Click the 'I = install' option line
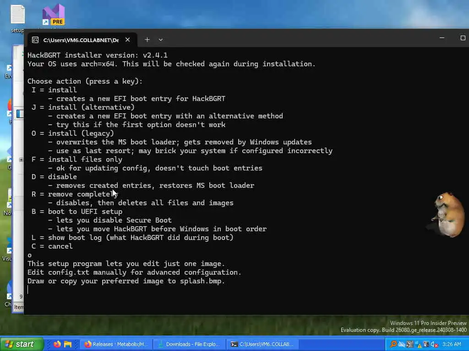The height and width of the screenshot is (351, 469). [x=54, y=90]
